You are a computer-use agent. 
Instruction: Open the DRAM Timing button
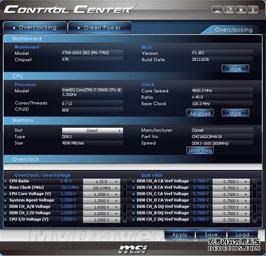[x=200, y=151]
